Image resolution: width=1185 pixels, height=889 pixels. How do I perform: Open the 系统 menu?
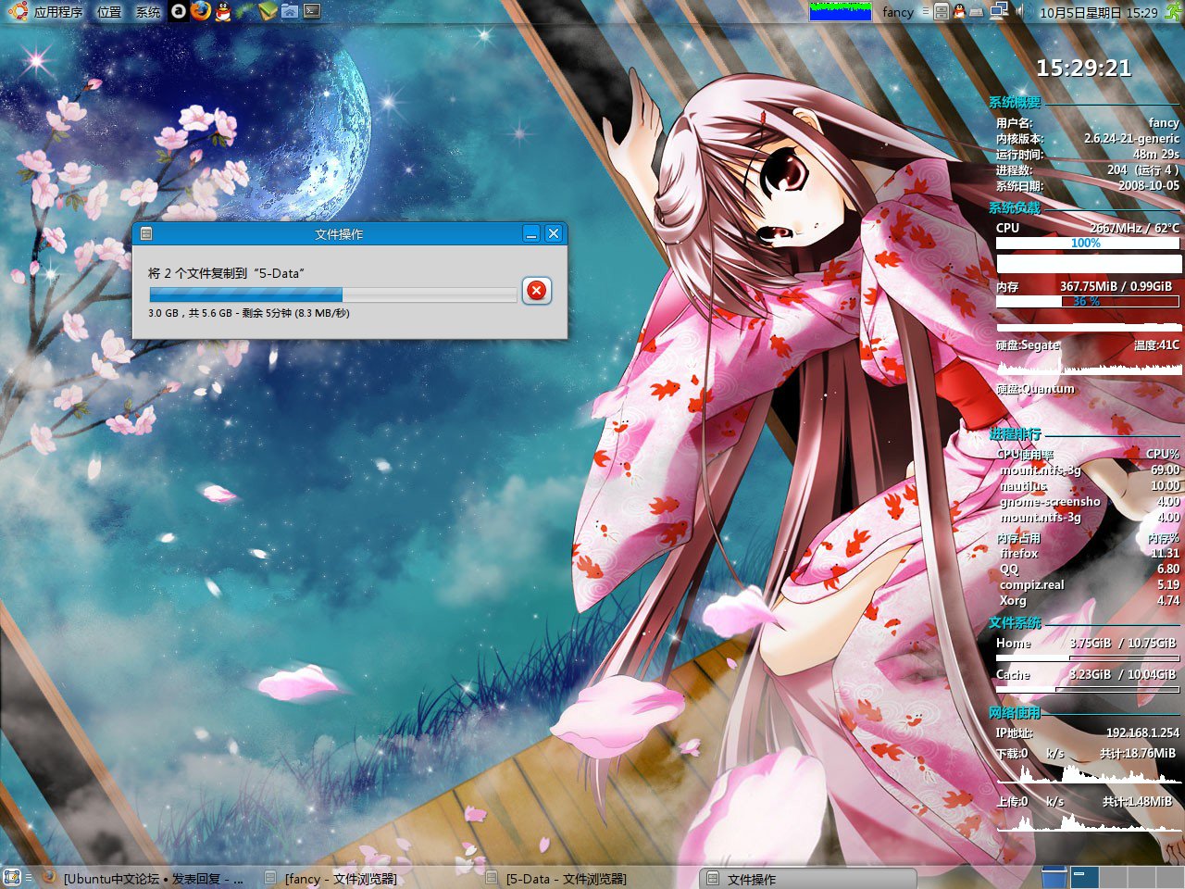pyautogui.click(x=148, y=12)
